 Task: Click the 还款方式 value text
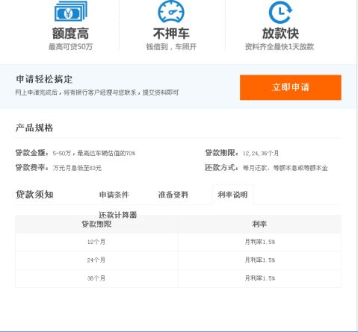286,168
